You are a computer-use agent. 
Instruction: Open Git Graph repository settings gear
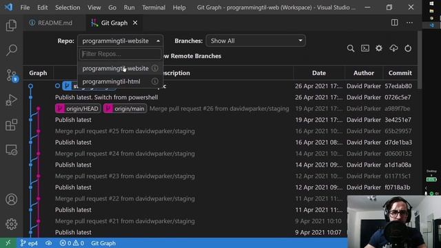(x=379, y=48)
